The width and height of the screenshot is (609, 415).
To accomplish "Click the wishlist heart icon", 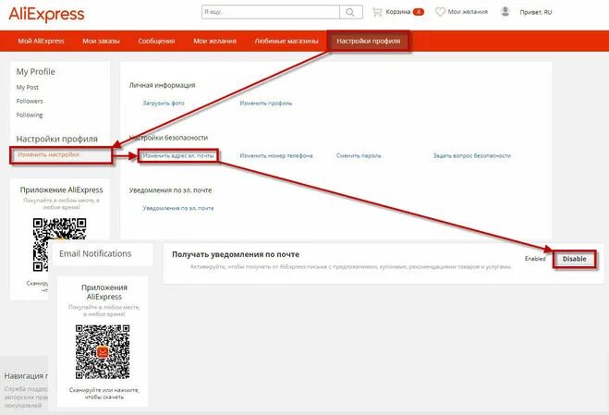I will (x=440, y=12).
